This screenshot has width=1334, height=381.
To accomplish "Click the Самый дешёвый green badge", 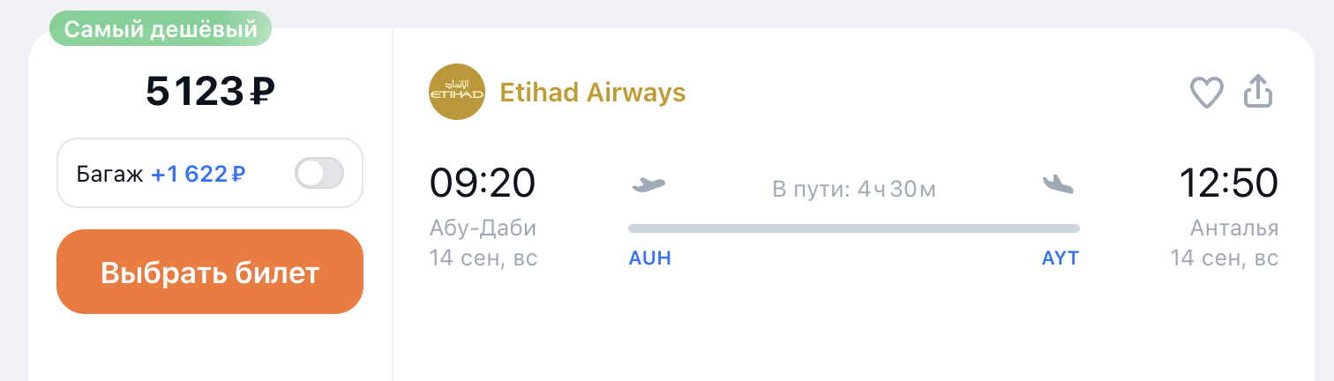I will pyautogui.click(x=160, y=29).
